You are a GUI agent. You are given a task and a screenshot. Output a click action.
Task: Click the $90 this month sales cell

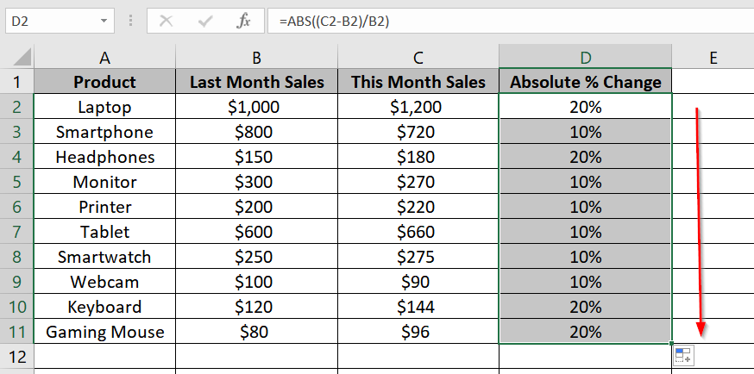coord(418,281)
